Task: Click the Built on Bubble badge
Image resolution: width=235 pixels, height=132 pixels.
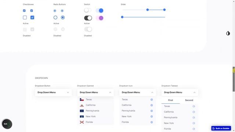Action: [221, 128]
